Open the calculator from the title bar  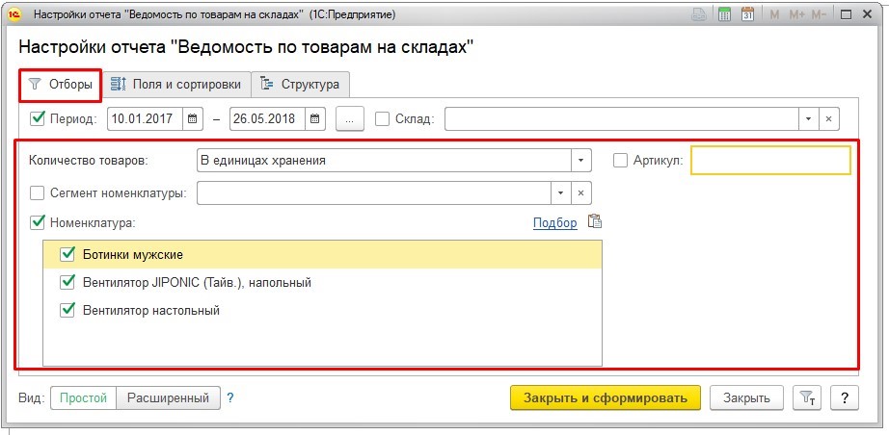(x=725, y=15)
